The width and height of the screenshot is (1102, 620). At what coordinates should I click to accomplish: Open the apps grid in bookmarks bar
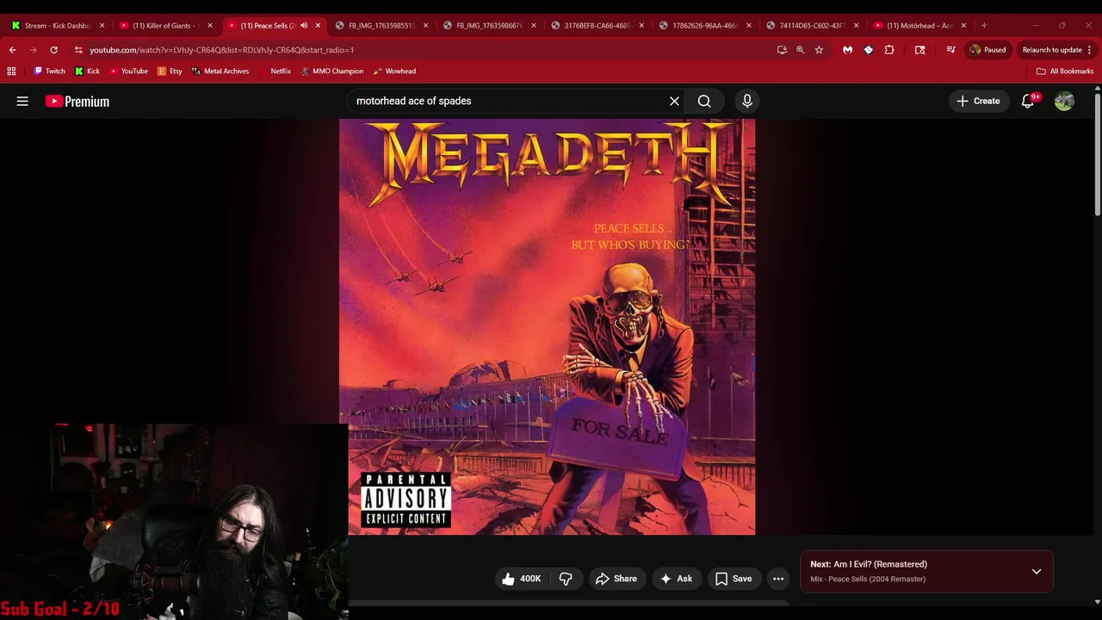click(x=11, y=71)
